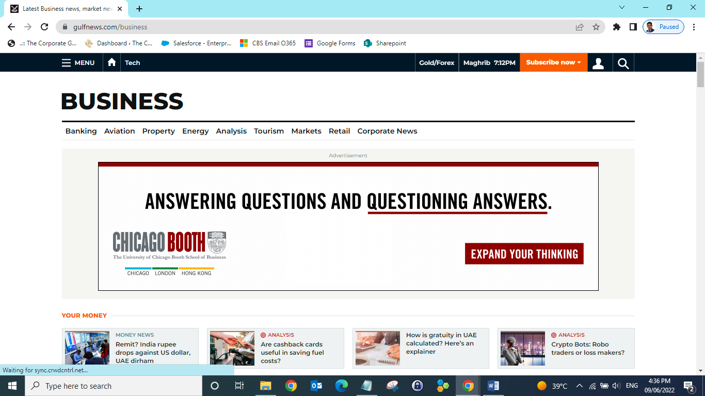Viewport: 705px width, 396px height.
Task: Go to the Markets section
Action: pyautogui.click(x=306, y=131)
